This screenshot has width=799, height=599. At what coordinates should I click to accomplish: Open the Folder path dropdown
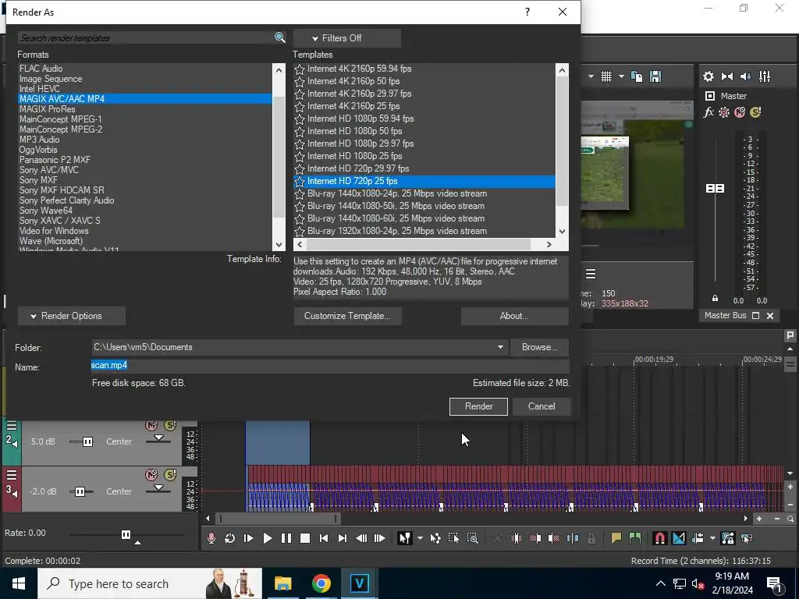coord(500,347)
